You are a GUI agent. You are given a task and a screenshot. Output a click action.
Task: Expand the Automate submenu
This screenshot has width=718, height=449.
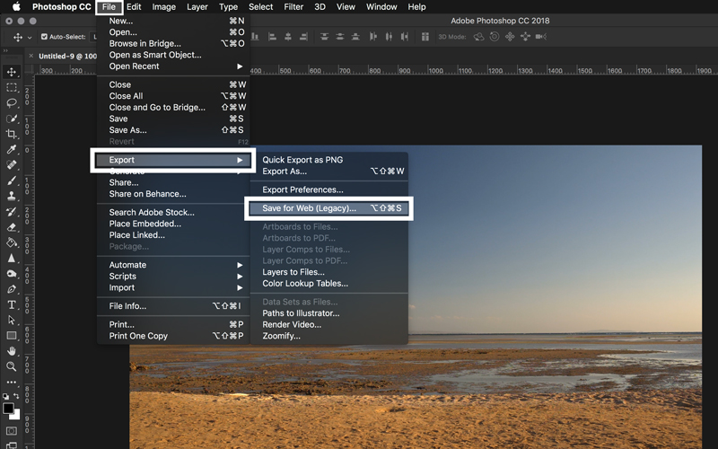click(173, 265)
